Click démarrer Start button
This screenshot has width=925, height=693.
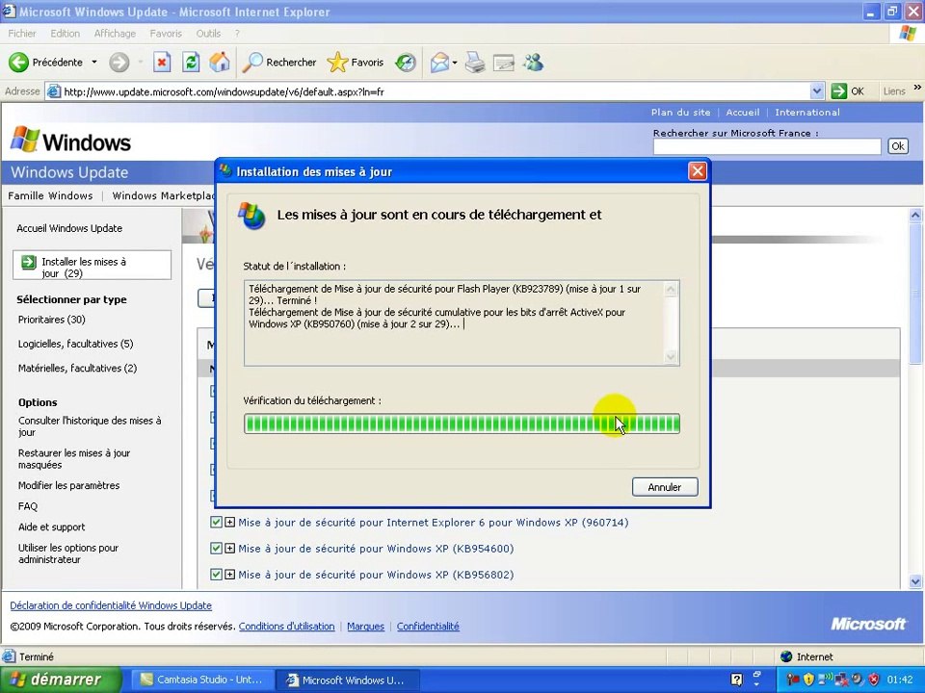tap(61, 680)
